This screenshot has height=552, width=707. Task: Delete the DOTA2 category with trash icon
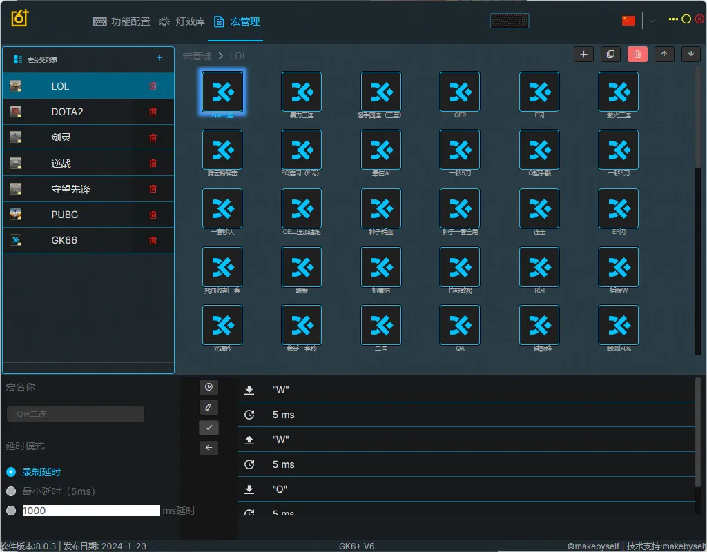pos(153,111)
